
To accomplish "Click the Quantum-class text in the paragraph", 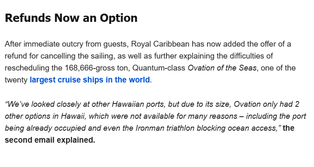I will pos(159,68).
